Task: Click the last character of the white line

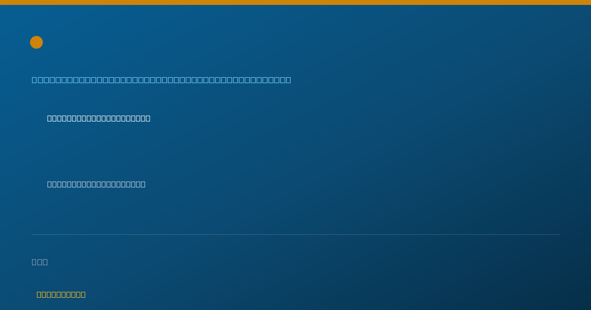Action: coord(148,118)
